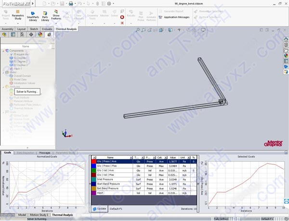The image size is (289, 221).
Task: Click the red X cancel icon in ribbon
Action: pyautogui.click(x=122, y=23)
